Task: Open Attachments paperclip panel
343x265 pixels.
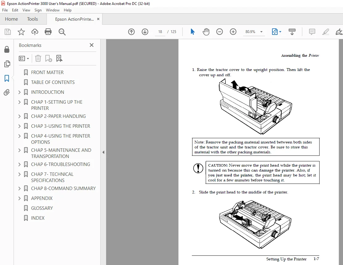Action: 7,92
